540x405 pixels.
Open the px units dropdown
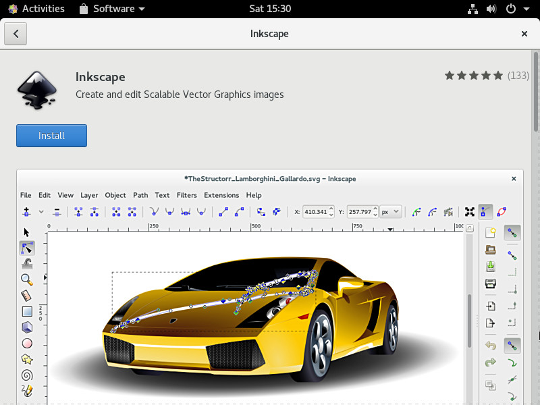click(x=391, y=212)
